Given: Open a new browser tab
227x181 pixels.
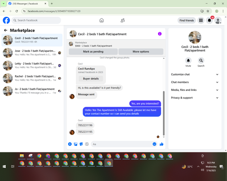Looking at the screenshot, I should pos(52,4).
